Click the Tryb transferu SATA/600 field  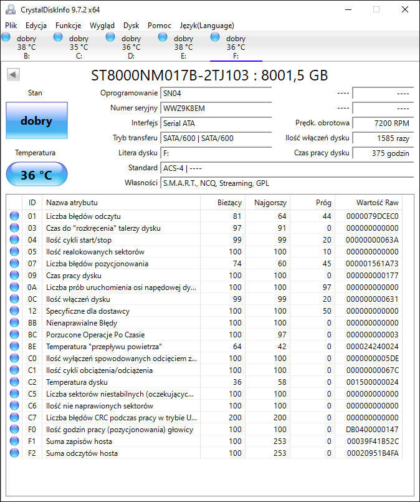tap(216, 138)
